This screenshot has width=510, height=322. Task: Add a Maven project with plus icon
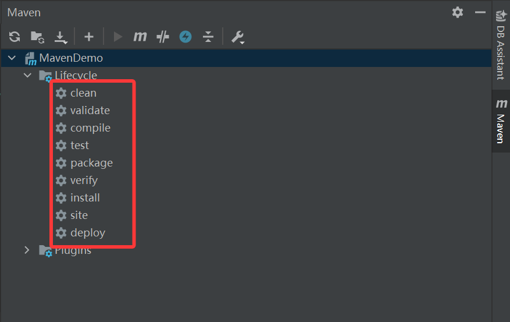click(89, 37)
